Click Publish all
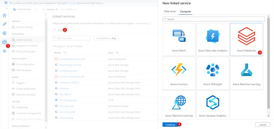The height and width of the screenshot is (129, 274). point(68,9)
